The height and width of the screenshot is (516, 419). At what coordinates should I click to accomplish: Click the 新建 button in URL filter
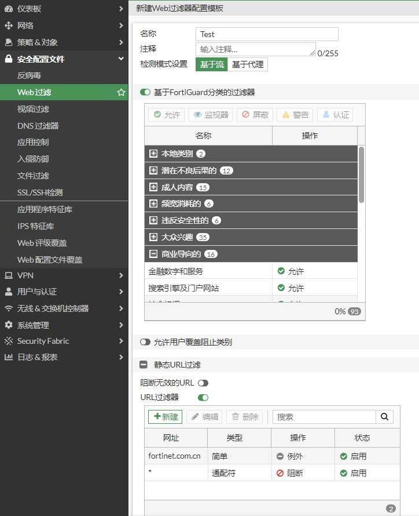tap(165, 417)
